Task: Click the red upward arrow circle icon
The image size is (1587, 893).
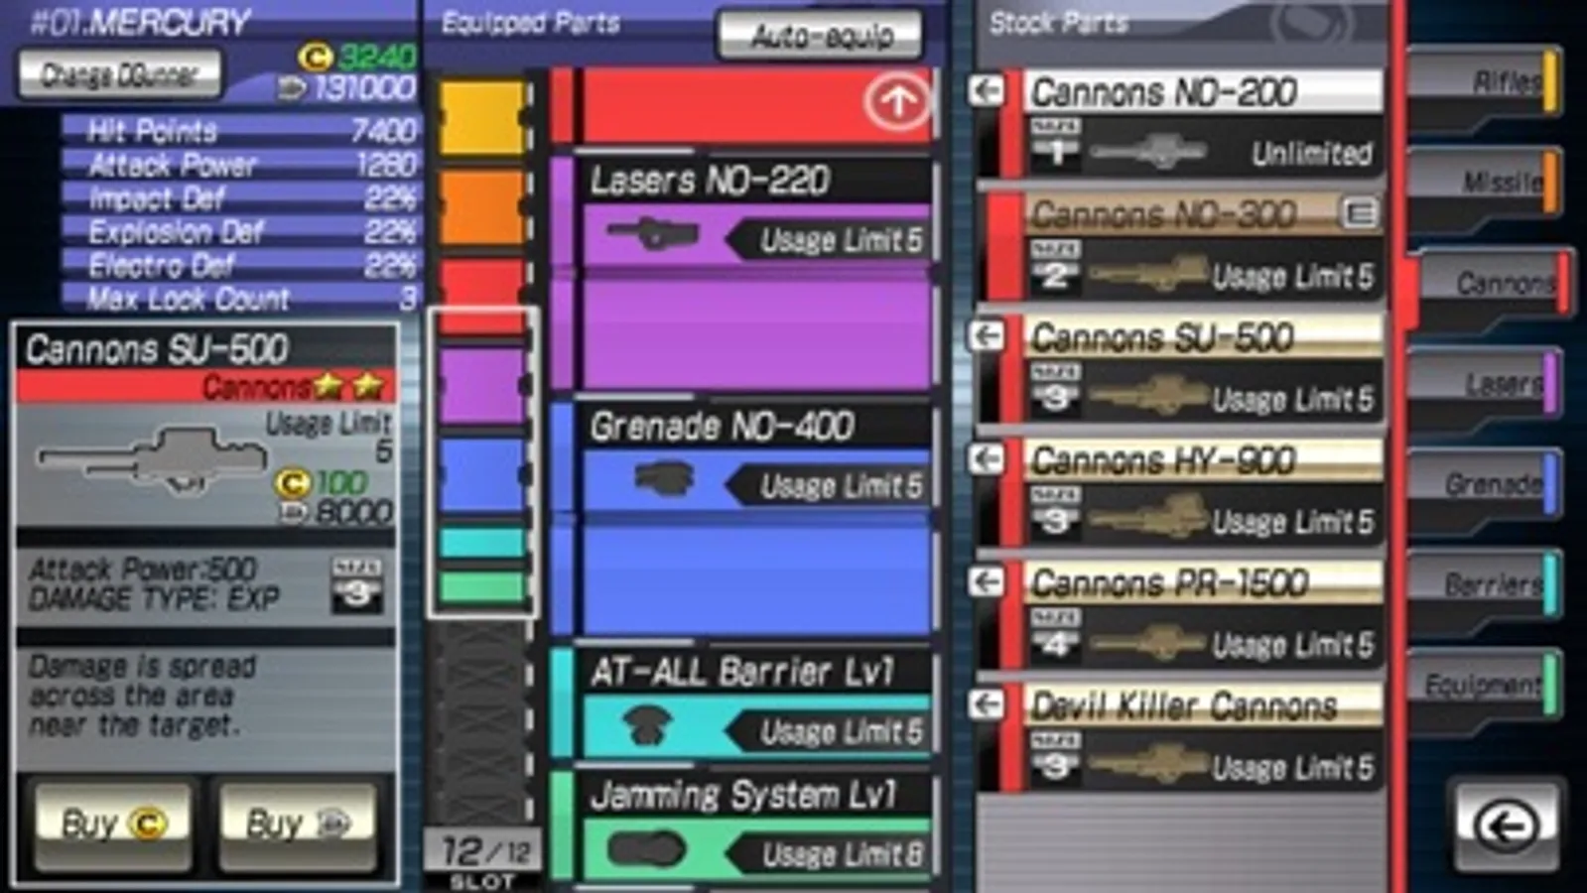Action: (x=896, y=100)
